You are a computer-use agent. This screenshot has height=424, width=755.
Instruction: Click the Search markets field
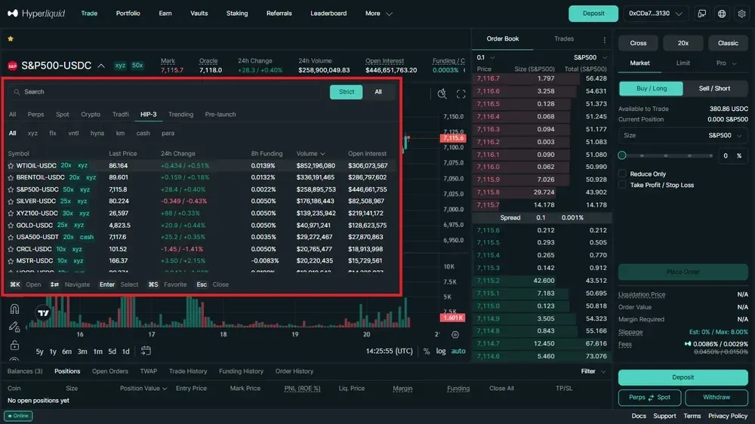click(x=164, y=92)
